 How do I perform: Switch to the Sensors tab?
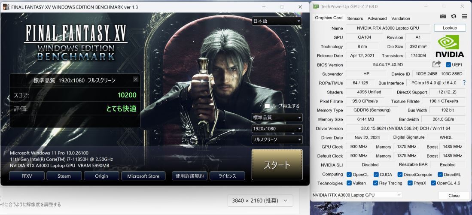pos(355,18)
